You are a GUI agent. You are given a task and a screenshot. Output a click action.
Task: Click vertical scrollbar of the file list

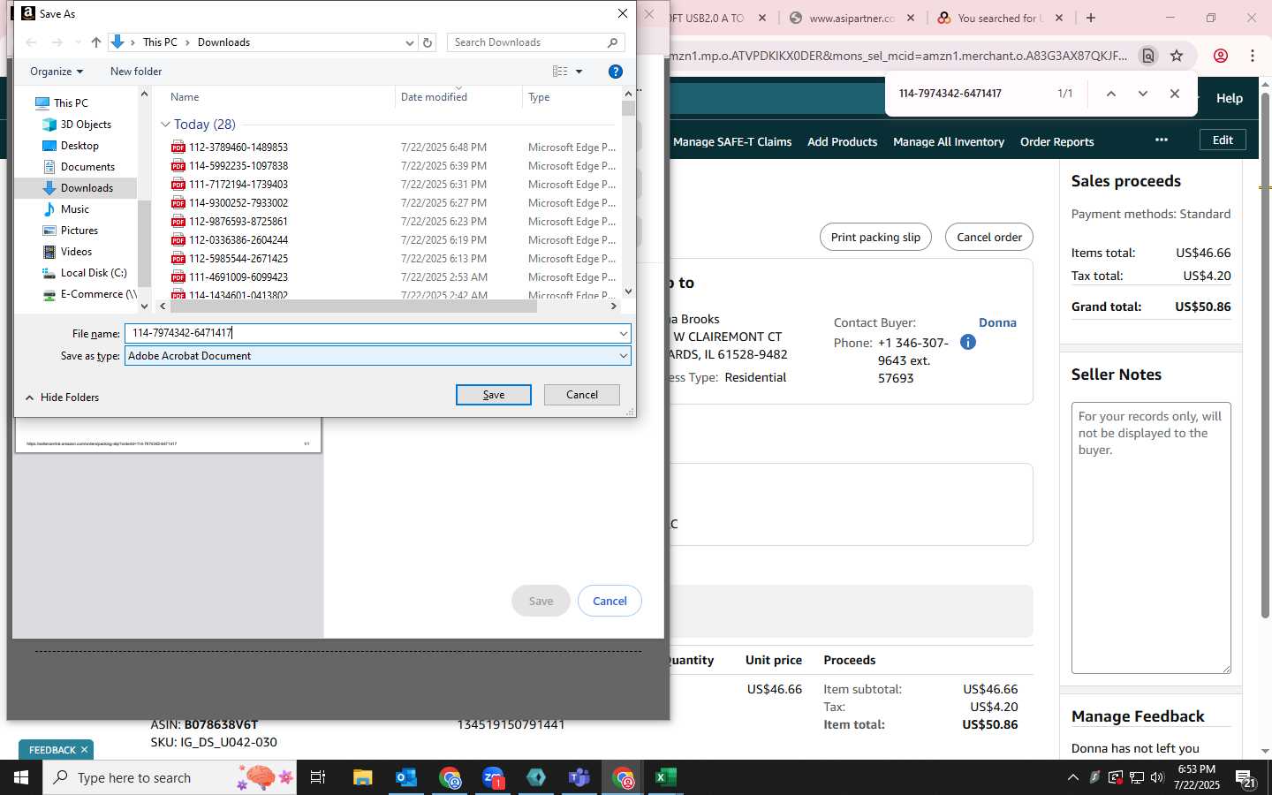click(x=628, y=109)
